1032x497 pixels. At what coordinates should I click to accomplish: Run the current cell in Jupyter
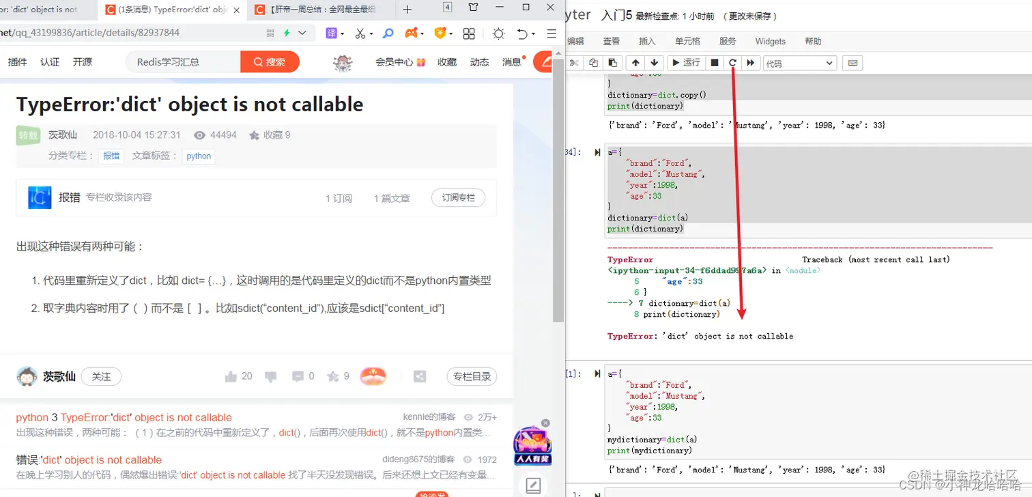pos(685,62)
